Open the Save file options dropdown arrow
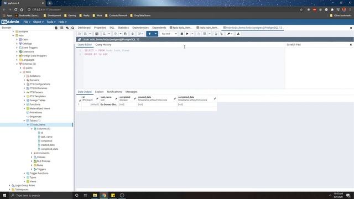The width and height of the screenshot is (354, 199). pyautogui.click(x=90, y=34)
